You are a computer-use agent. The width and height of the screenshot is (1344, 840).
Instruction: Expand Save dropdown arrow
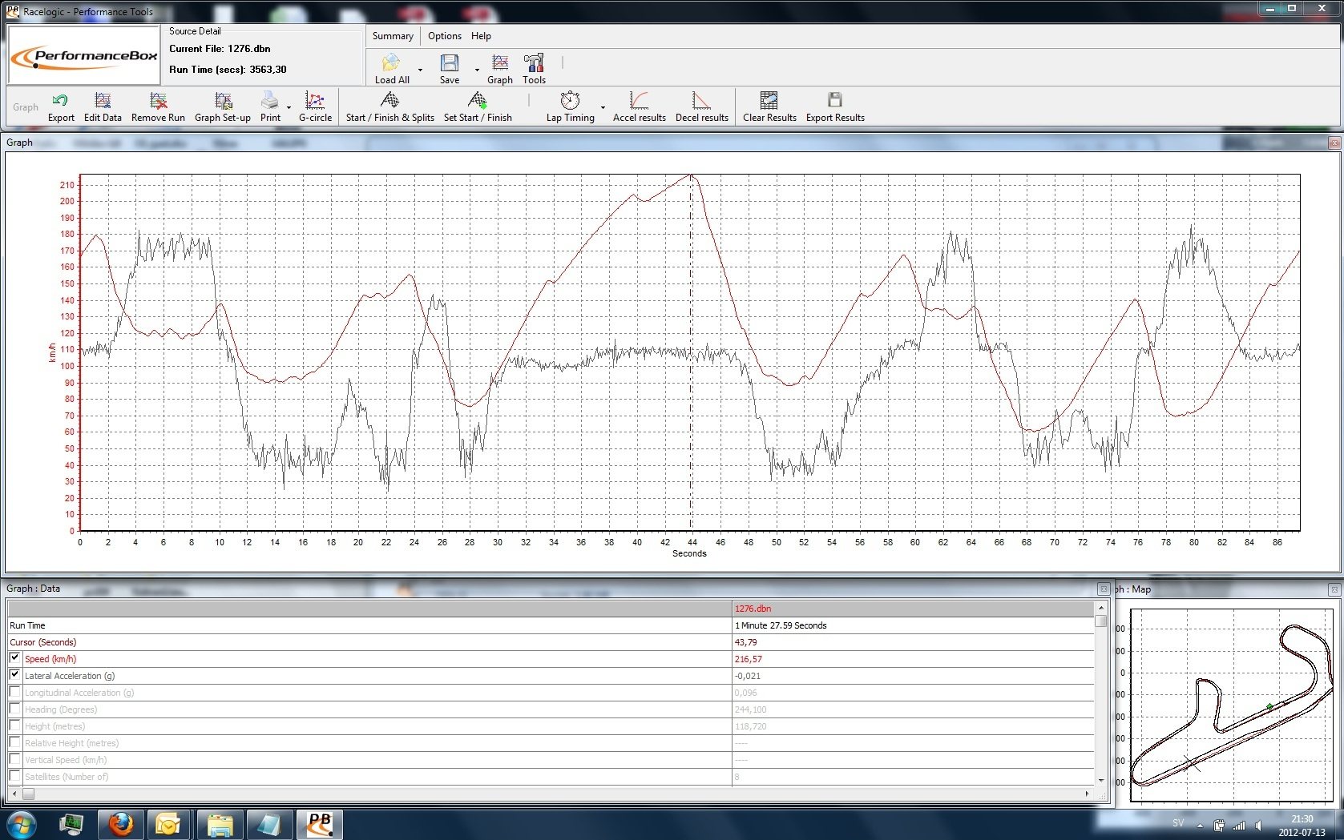[x=477, y=70]
